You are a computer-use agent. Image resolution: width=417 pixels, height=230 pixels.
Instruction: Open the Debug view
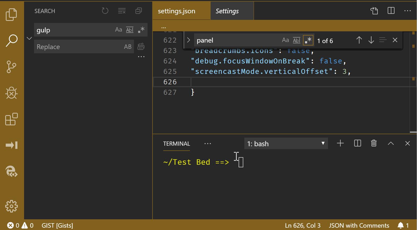(x=11, y=93)
